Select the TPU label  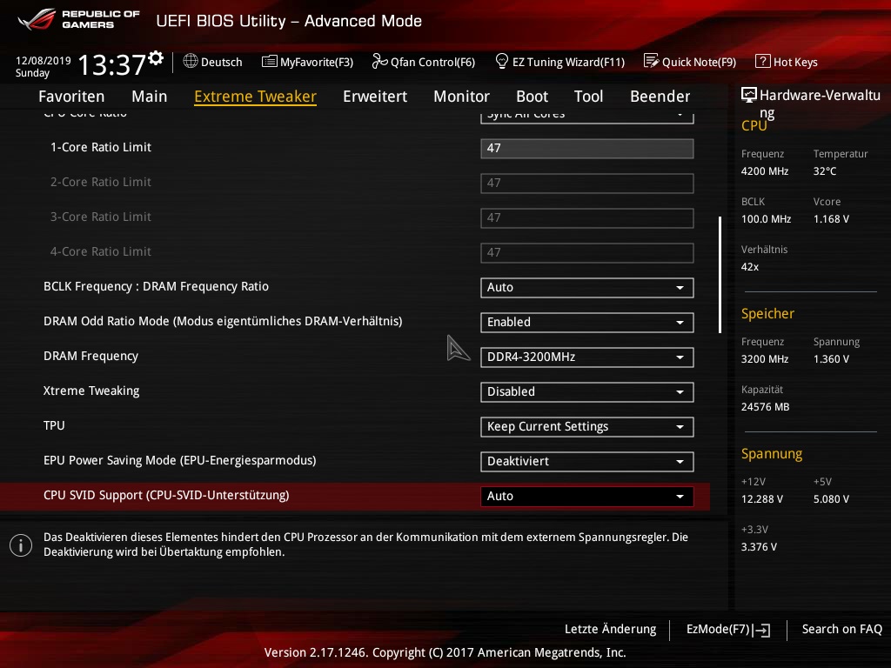point(54,425)
